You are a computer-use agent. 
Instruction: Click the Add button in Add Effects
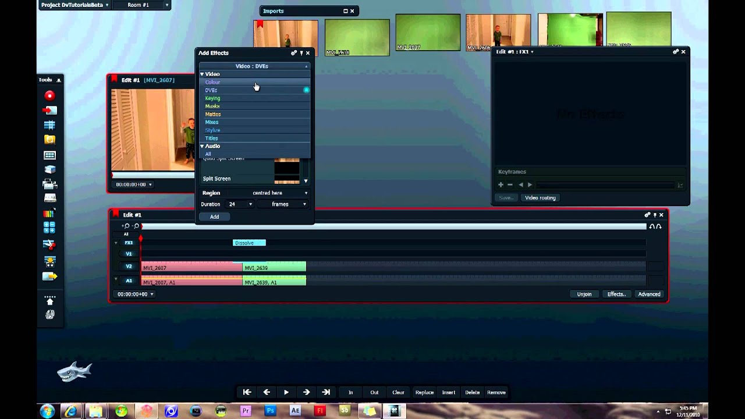(214, 216)
